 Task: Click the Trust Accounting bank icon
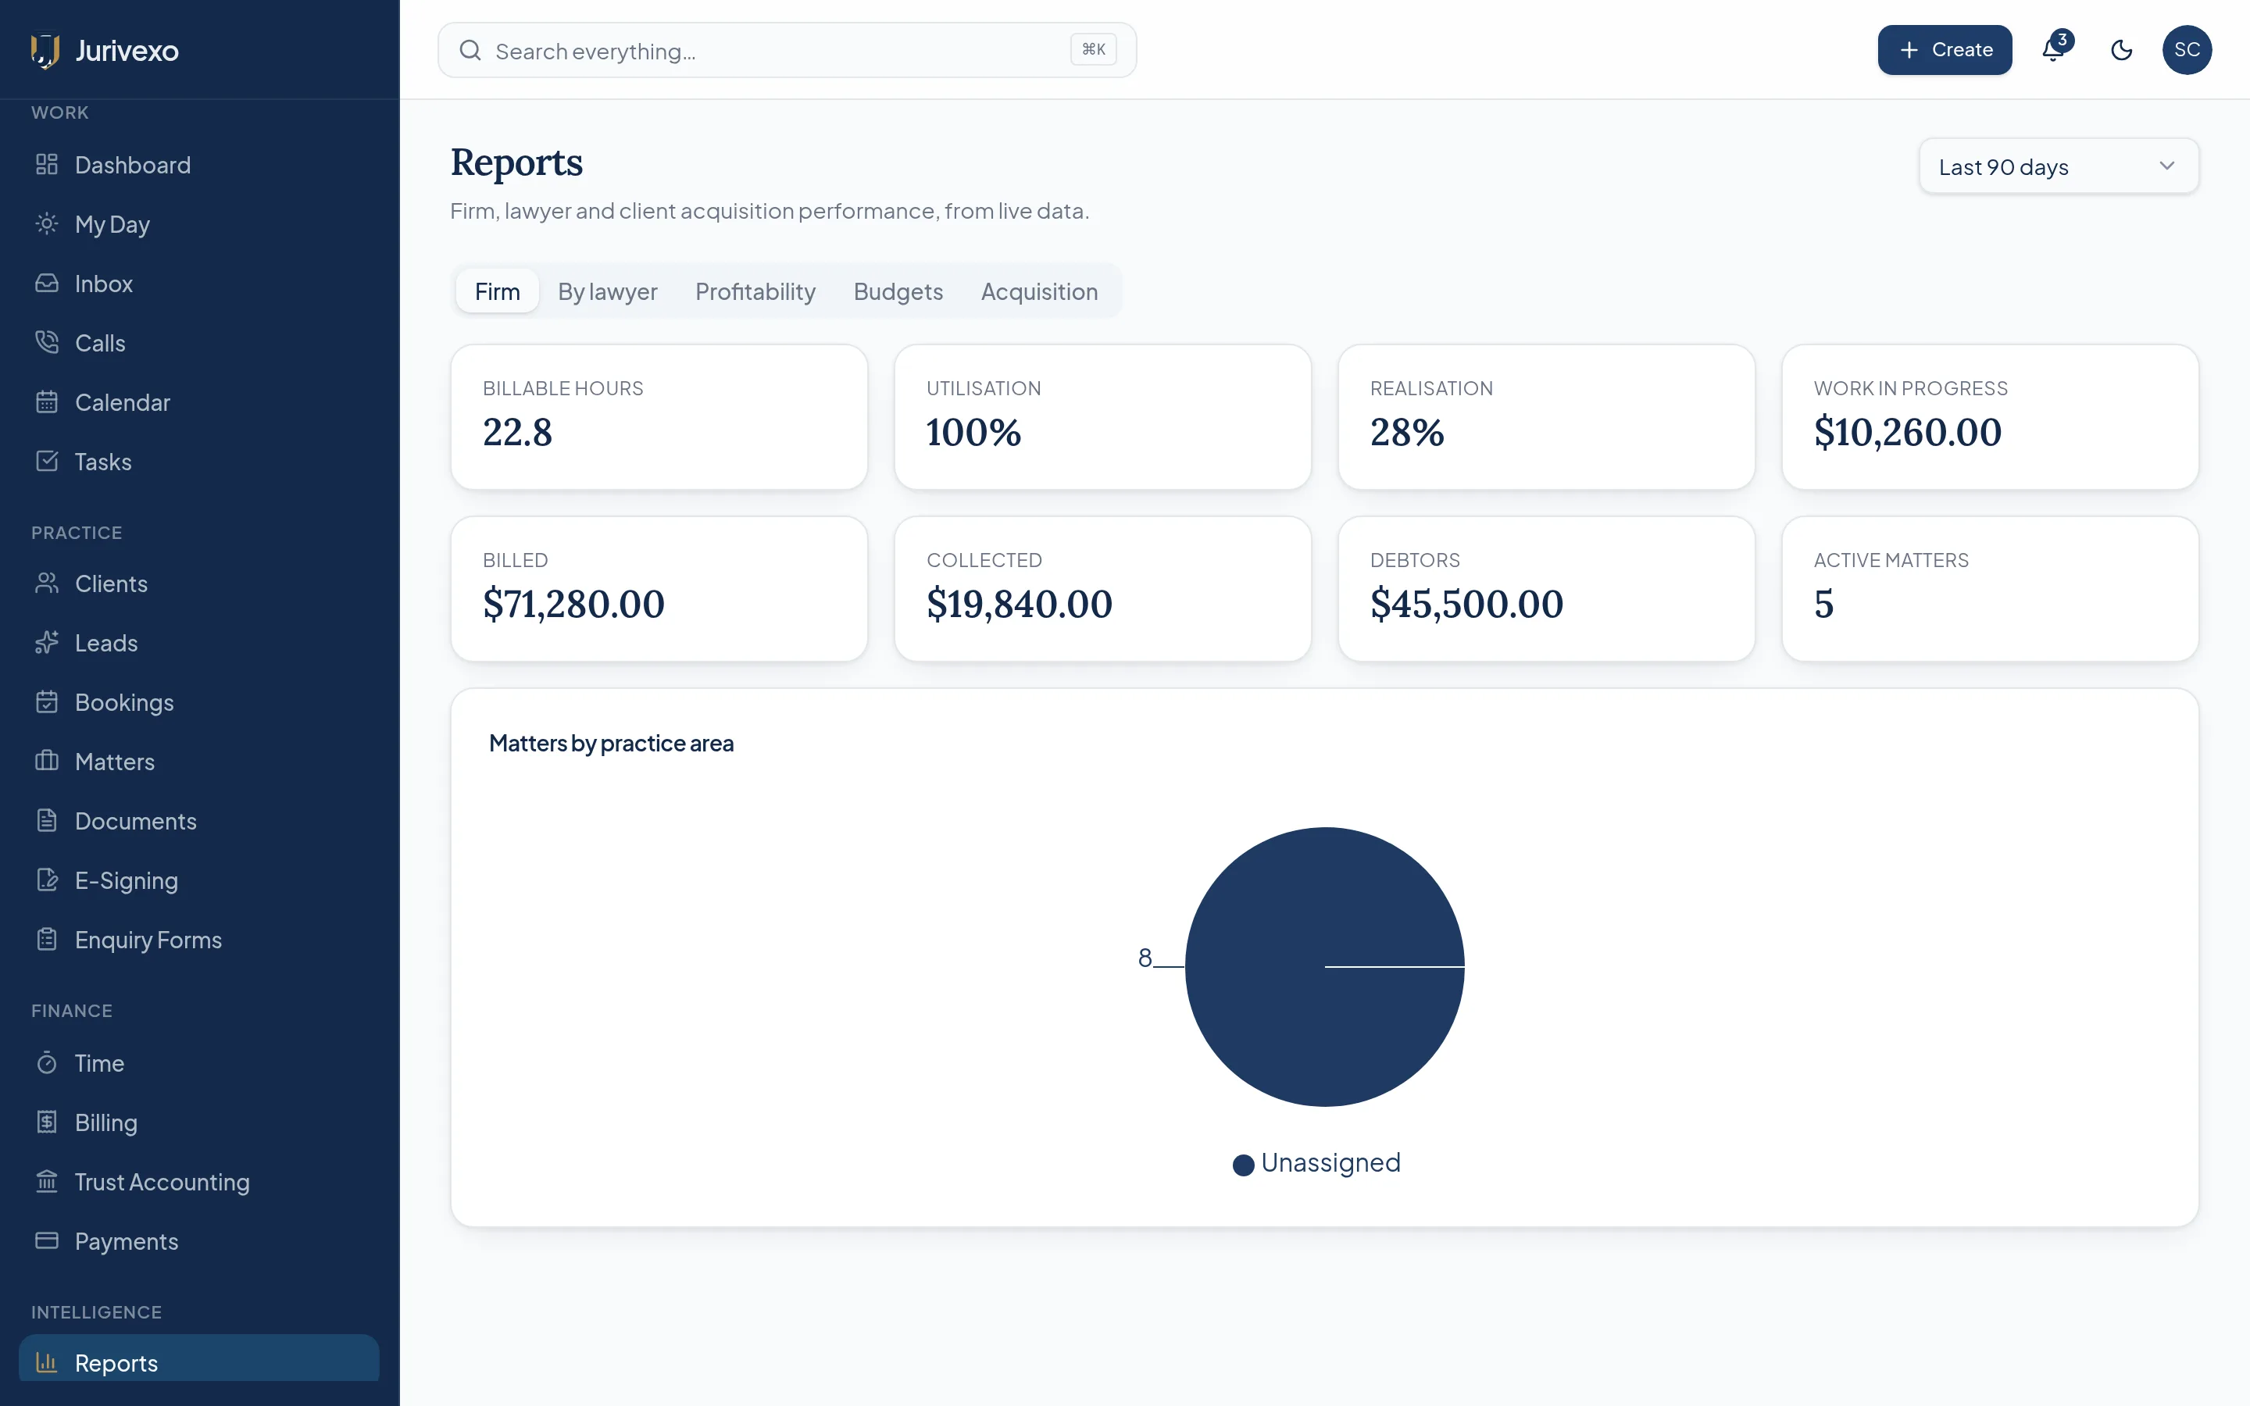click(47, 1183)
